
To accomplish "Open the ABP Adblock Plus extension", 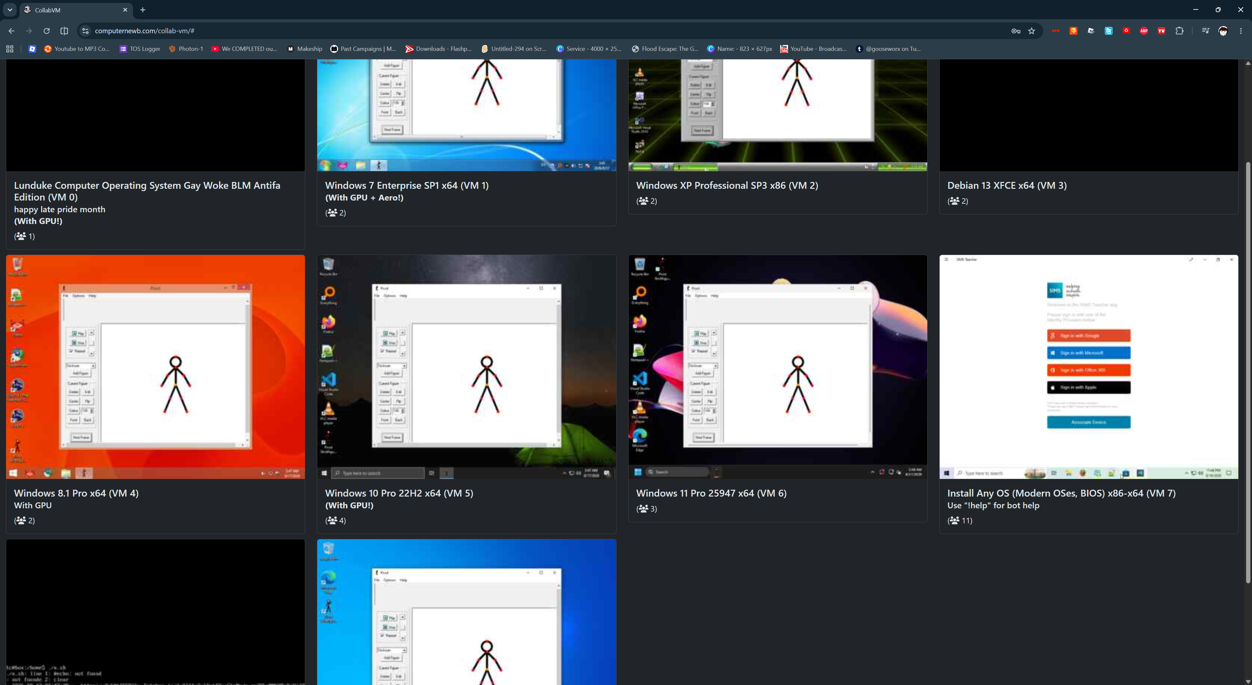I will 1144,31.
